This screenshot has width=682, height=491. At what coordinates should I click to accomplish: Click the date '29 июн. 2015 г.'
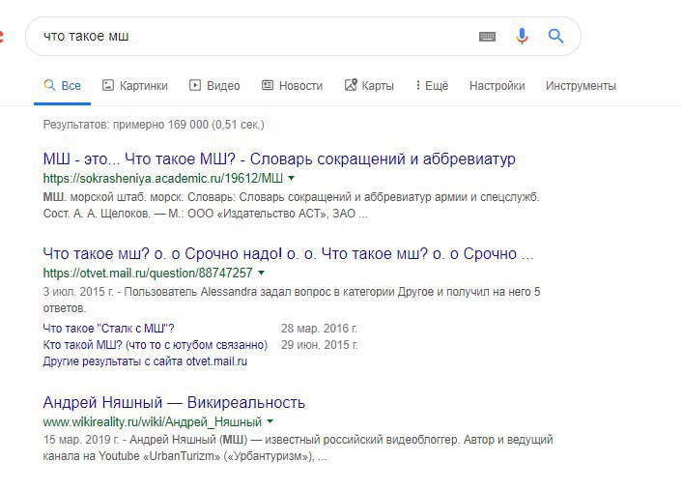click(x=319, y=345)
